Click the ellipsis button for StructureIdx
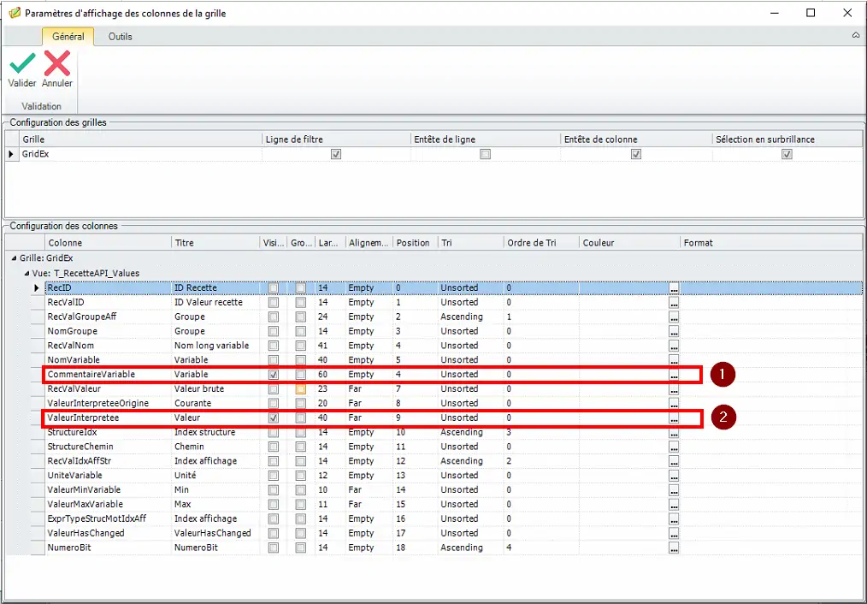This screenshot has height=604, width=867. (x=674, y=433)
